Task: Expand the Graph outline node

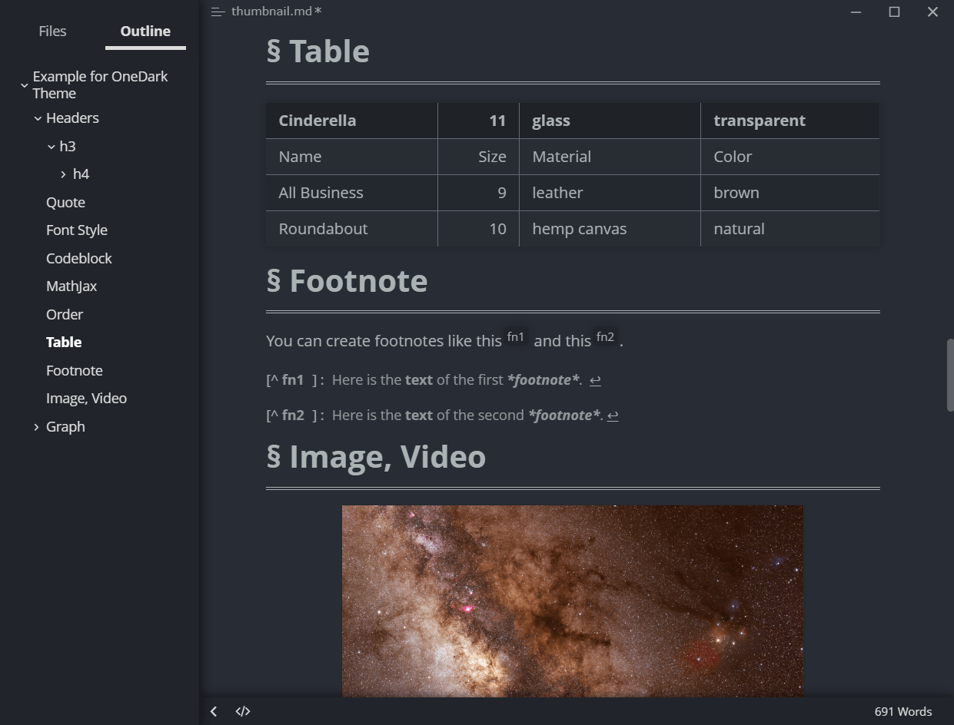Action: click(x=36, y=427)
